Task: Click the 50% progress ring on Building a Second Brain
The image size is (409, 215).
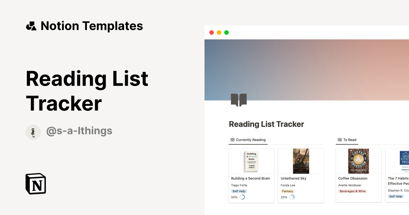Action: pos(242,197)
